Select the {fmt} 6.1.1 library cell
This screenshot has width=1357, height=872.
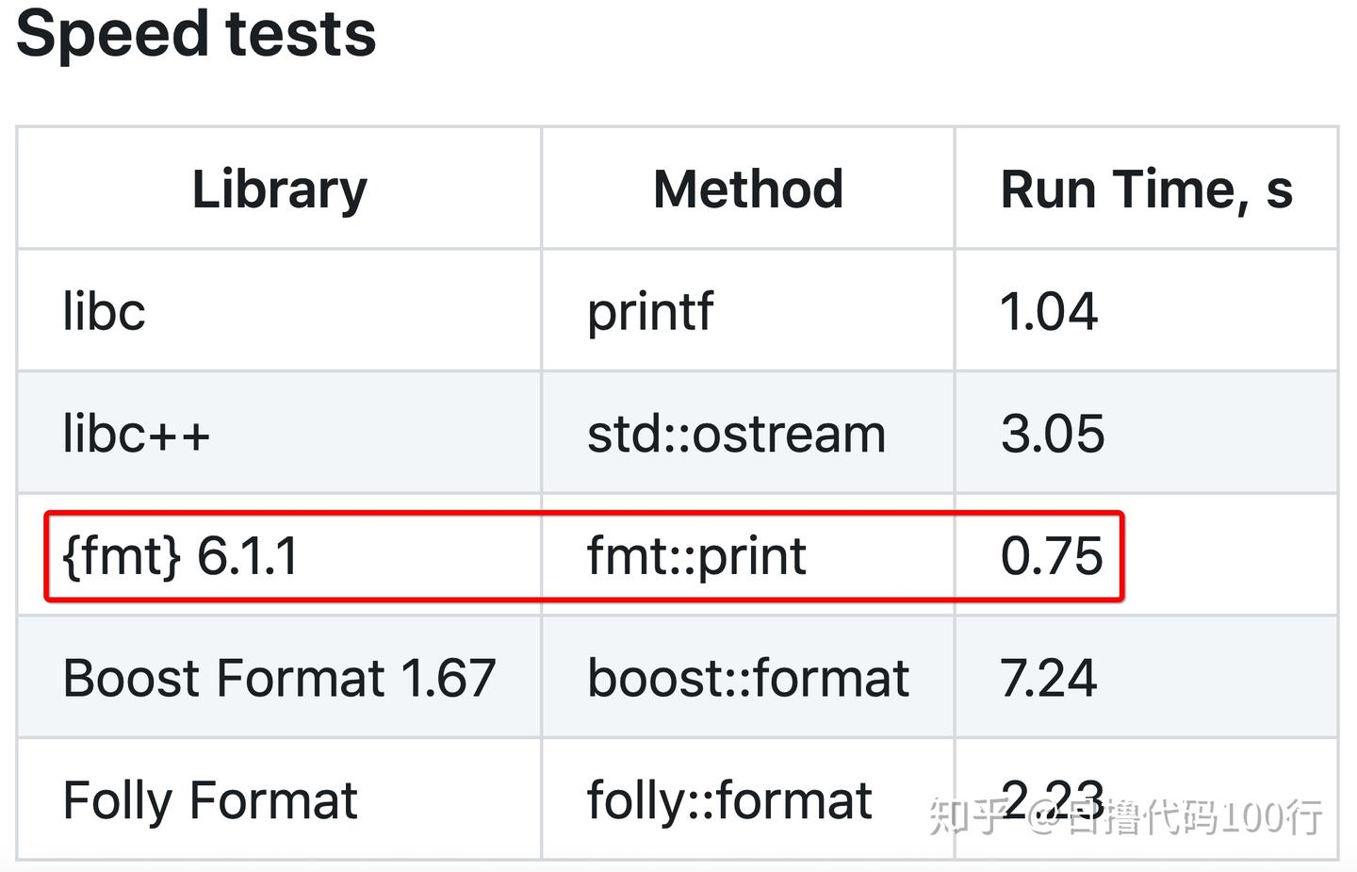pos(180,555)
